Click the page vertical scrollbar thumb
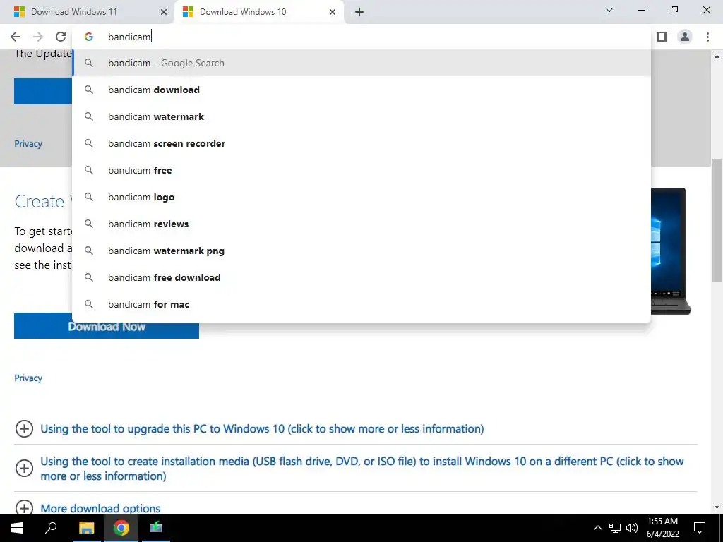Image resolution: width=723 pixels, height=542 pixels. tap(717, 220)
